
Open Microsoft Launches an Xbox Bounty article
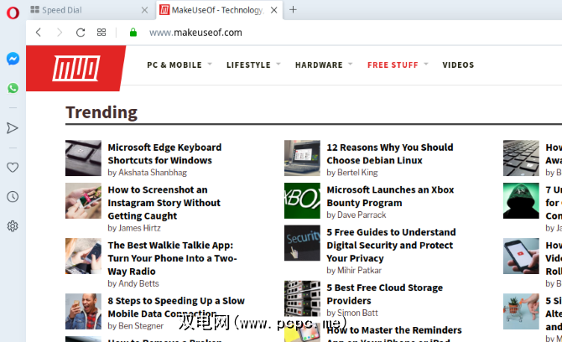[x=390, y=196]
